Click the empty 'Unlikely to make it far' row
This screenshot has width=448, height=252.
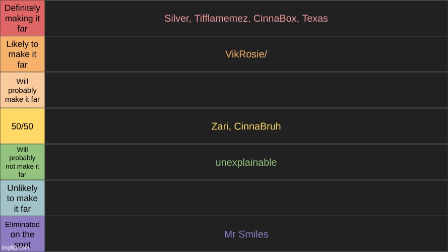pyautogui.click(x=246, y=198)
